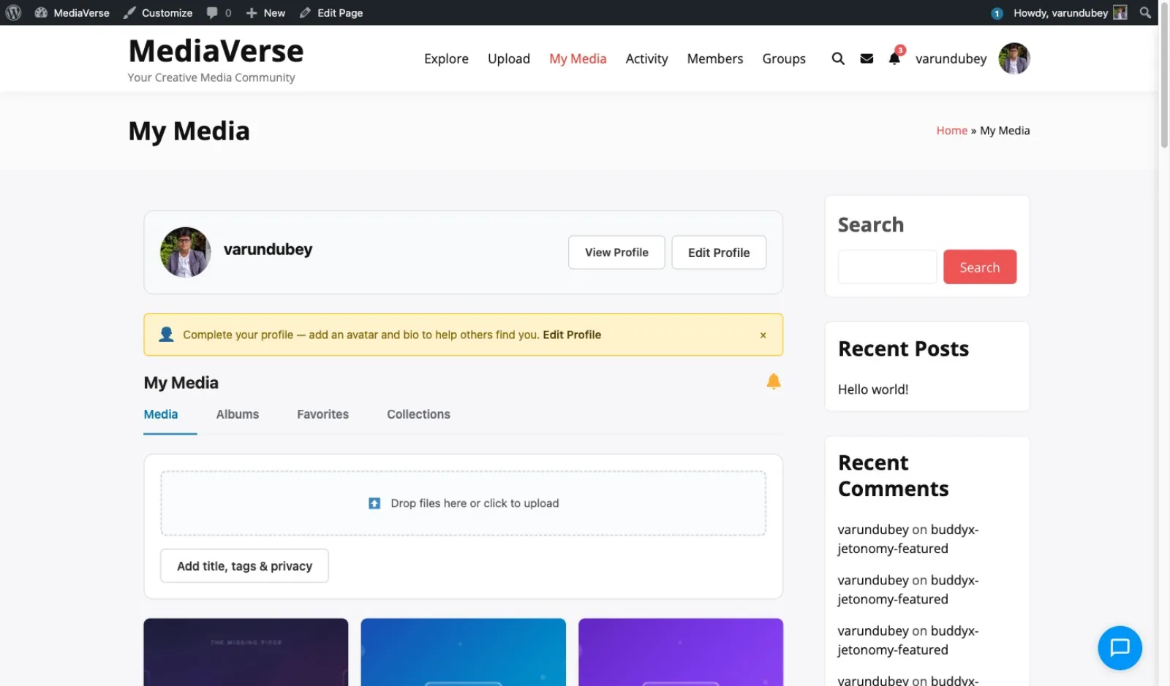
Task: Open the New content menu
Action: [x=265, y=12]
